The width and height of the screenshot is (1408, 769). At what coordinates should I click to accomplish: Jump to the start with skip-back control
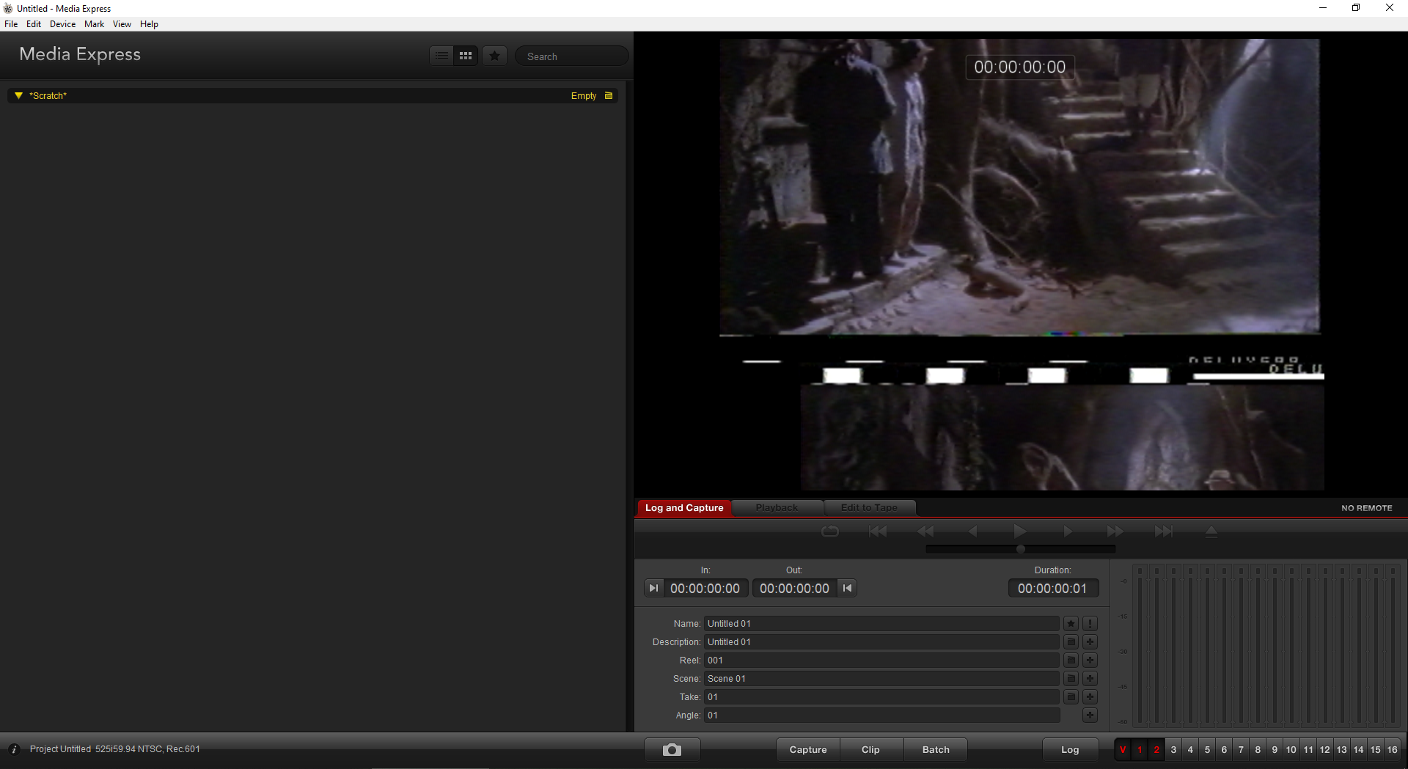click(878, 531)
